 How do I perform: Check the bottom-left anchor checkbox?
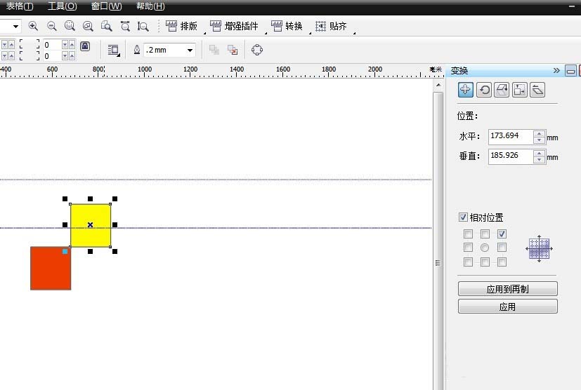click(x=468, y=262)
